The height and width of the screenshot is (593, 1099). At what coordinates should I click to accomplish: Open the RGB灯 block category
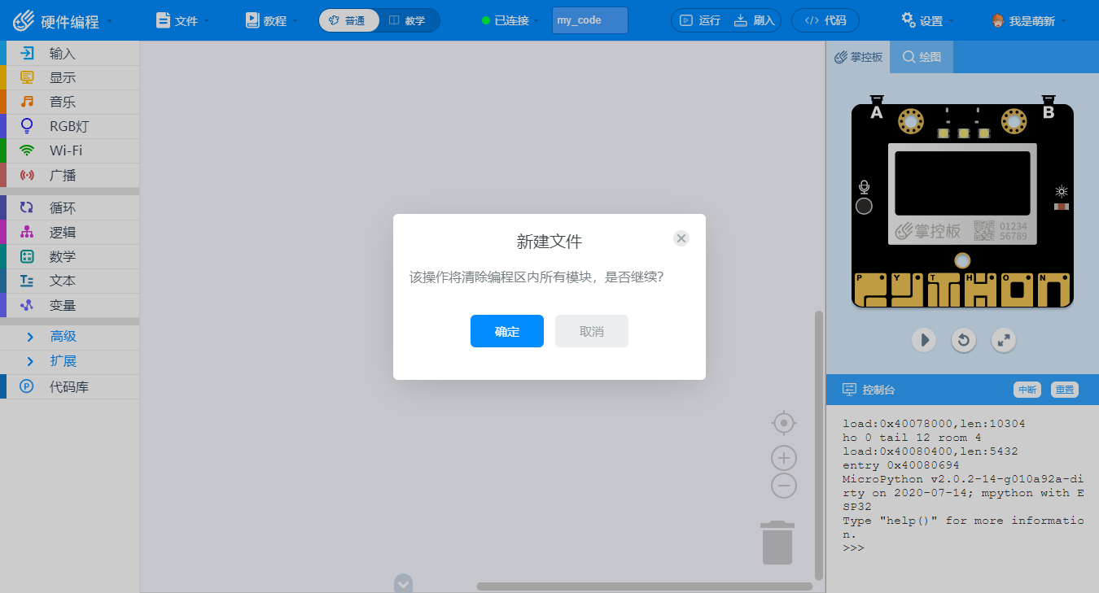tap(70, 126)
